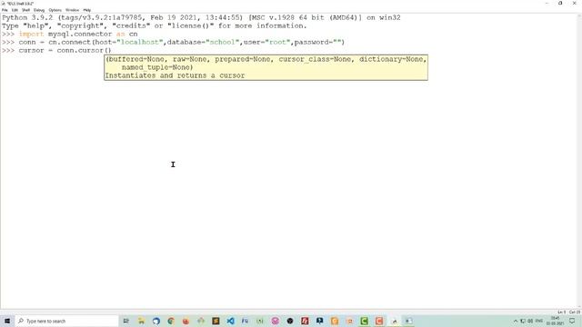Open the Windows Start menu
Image resolution: width=582 pixels, height=327 pixels.
coord(7,321)
